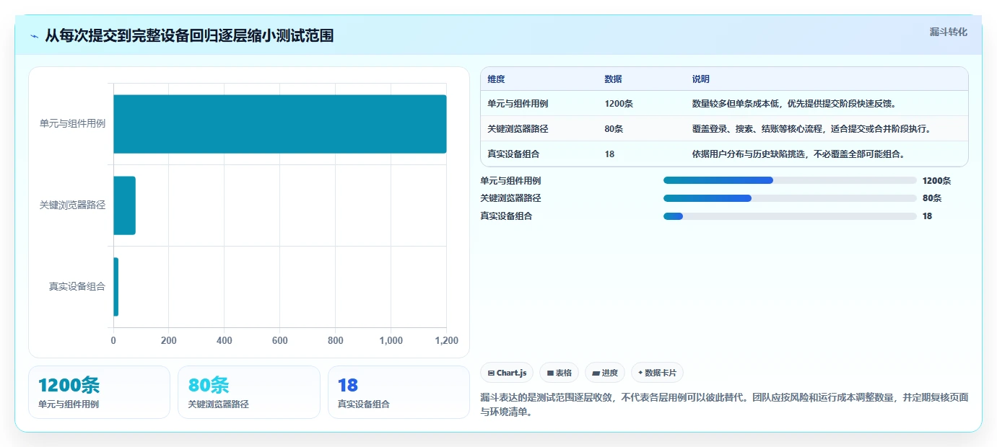
Task: Click the 真实设备组合 progress bar showing 18
Action: click(790, 216)
